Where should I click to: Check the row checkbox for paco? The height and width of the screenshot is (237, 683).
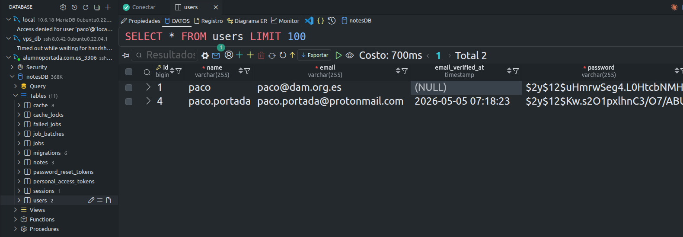(x=129, y=87)
